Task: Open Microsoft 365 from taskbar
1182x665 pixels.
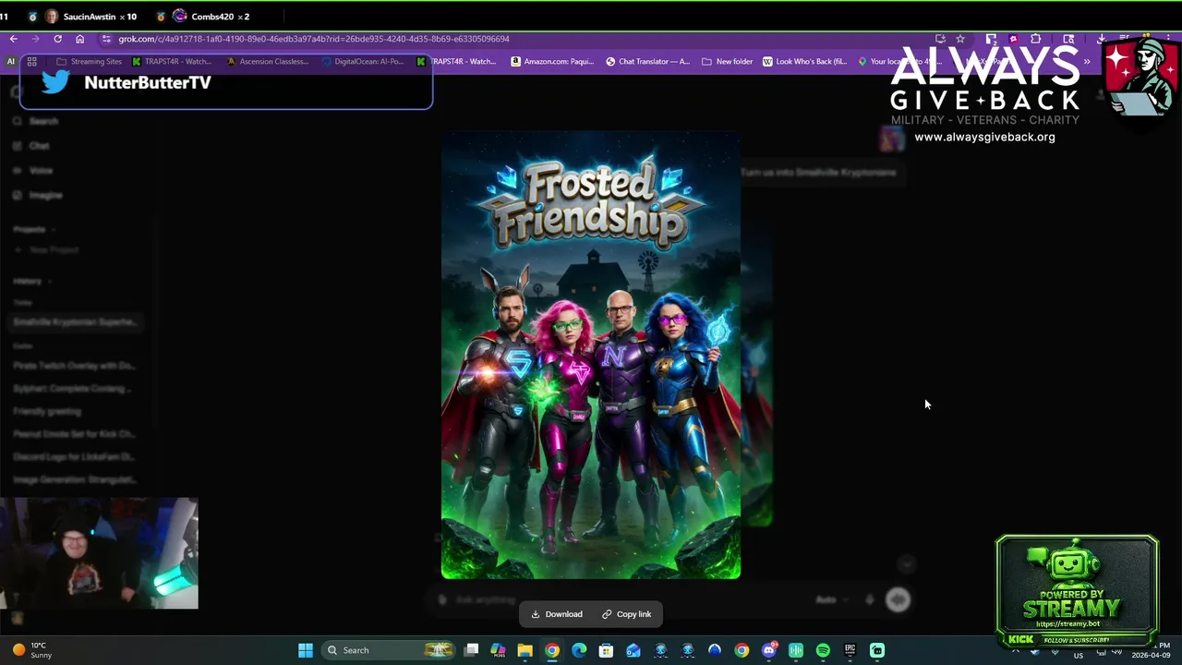Action: pos(498,650)
